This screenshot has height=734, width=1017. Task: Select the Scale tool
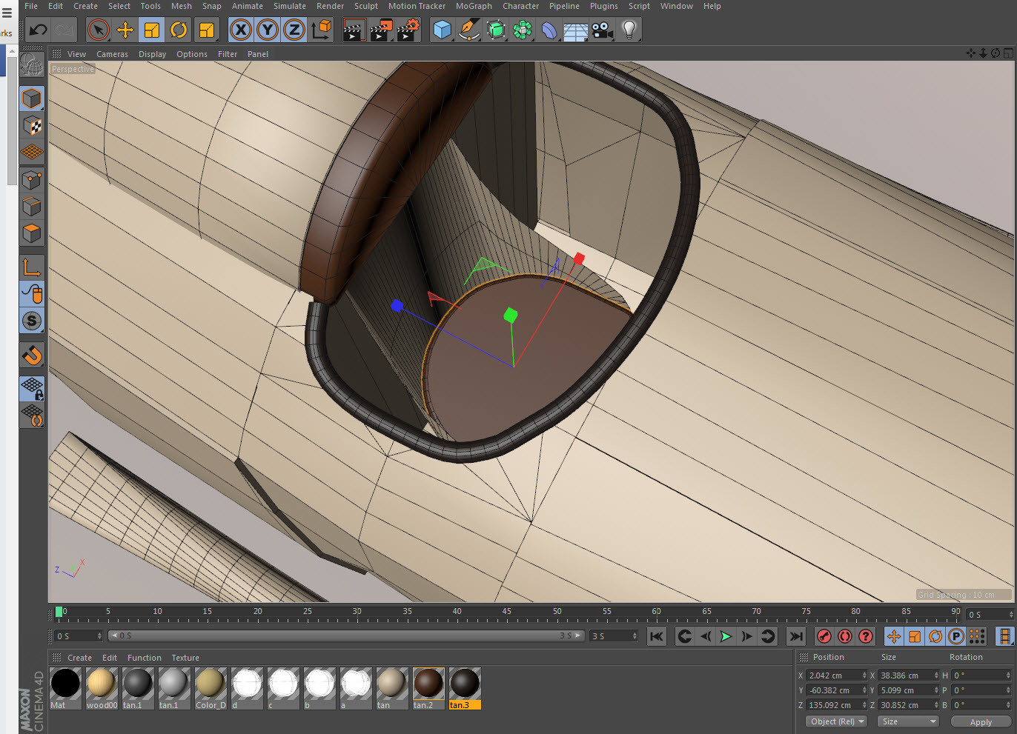(151, 30)
